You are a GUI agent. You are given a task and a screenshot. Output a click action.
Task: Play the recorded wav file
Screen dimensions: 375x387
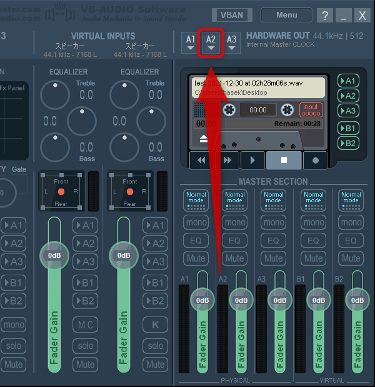[x=252, y=160]
